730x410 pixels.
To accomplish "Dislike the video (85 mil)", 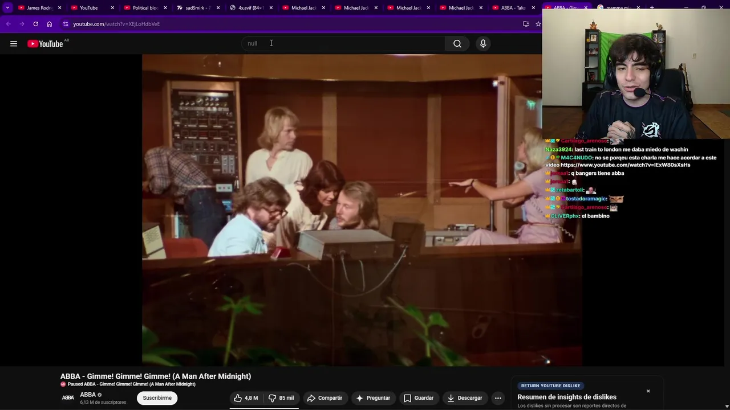I will point(281,398).
